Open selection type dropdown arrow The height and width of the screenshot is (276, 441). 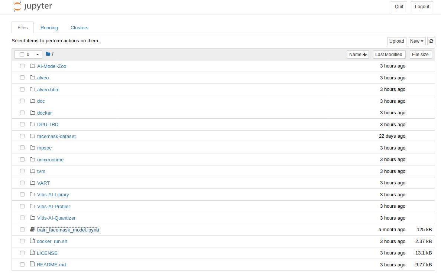tap(38, 55)
